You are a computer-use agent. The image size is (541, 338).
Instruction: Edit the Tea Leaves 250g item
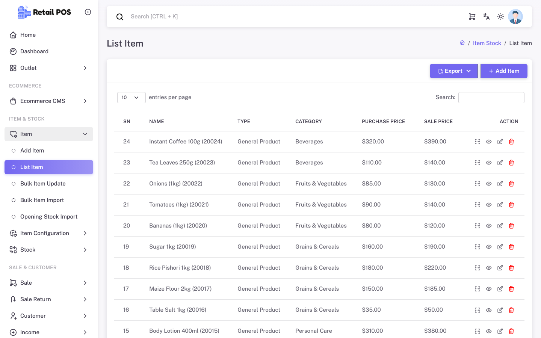click(x=500, y=163)
